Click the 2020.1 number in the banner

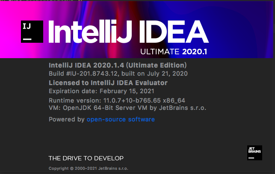point(195,52)
